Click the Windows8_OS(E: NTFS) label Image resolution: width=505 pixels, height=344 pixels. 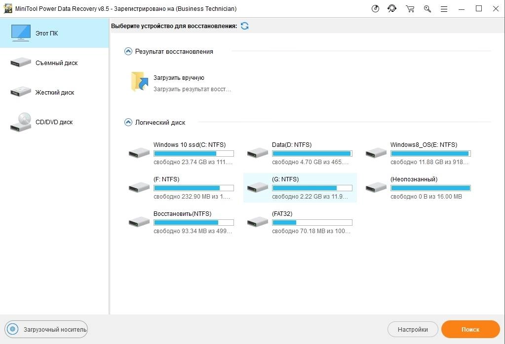[424, 145]
